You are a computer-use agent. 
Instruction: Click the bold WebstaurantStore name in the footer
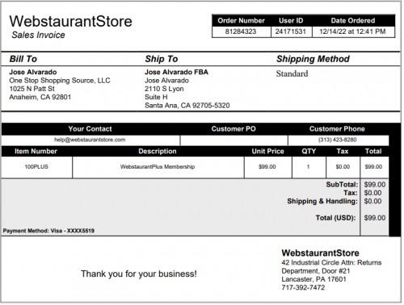320,253
